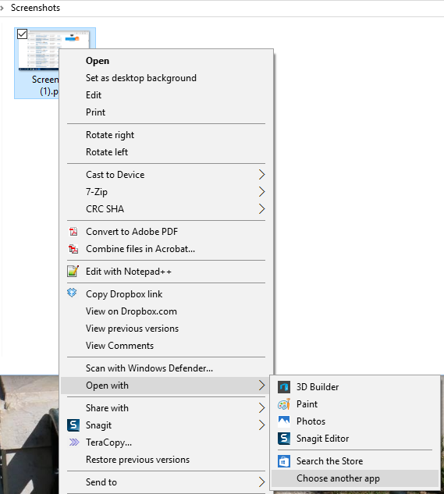Viewport: 444px width, 494px height.
Task: Click the breadcrumb chevron before Screenshots
Action: point(2,8)
